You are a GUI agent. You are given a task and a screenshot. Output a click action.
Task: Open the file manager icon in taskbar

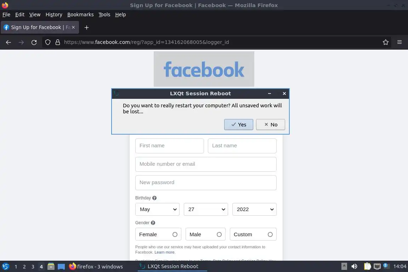coord(51,267)
